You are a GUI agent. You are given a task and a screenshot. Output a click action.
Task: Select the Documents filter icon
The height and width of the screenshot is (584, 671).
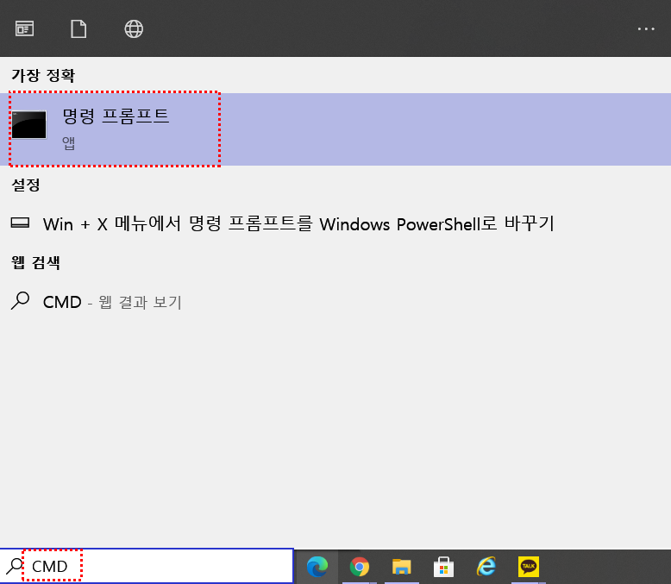pos(78,29)
